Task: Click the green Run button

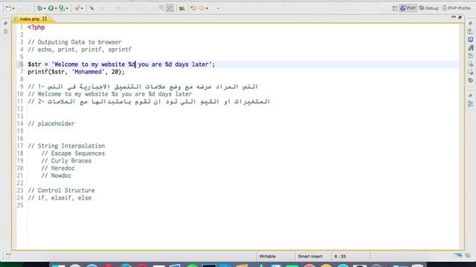Action: tap(51, 8)
